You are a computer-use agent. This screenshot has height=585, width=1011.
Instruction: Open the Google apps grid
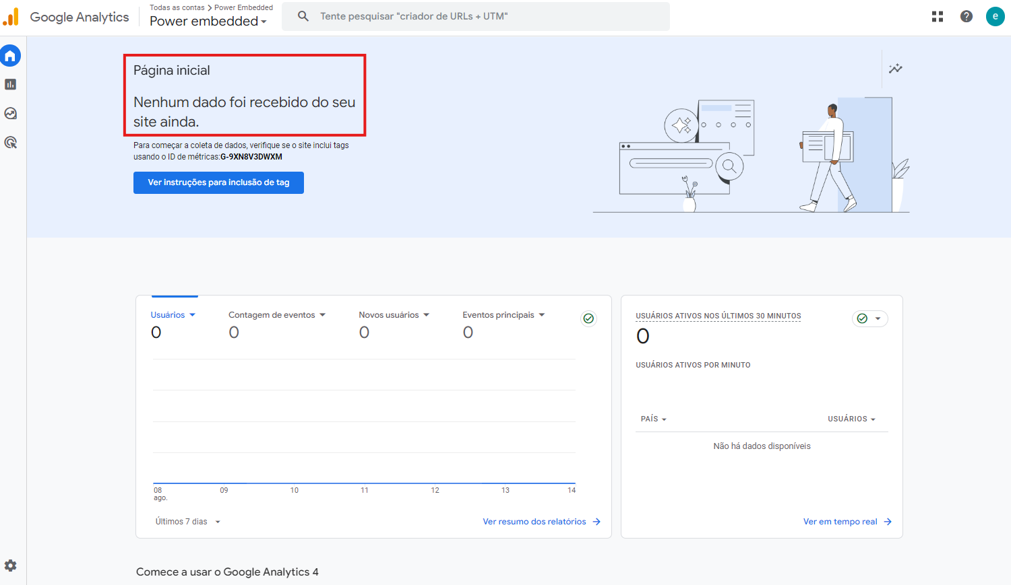pyautogui.click(x=938, y=17)
